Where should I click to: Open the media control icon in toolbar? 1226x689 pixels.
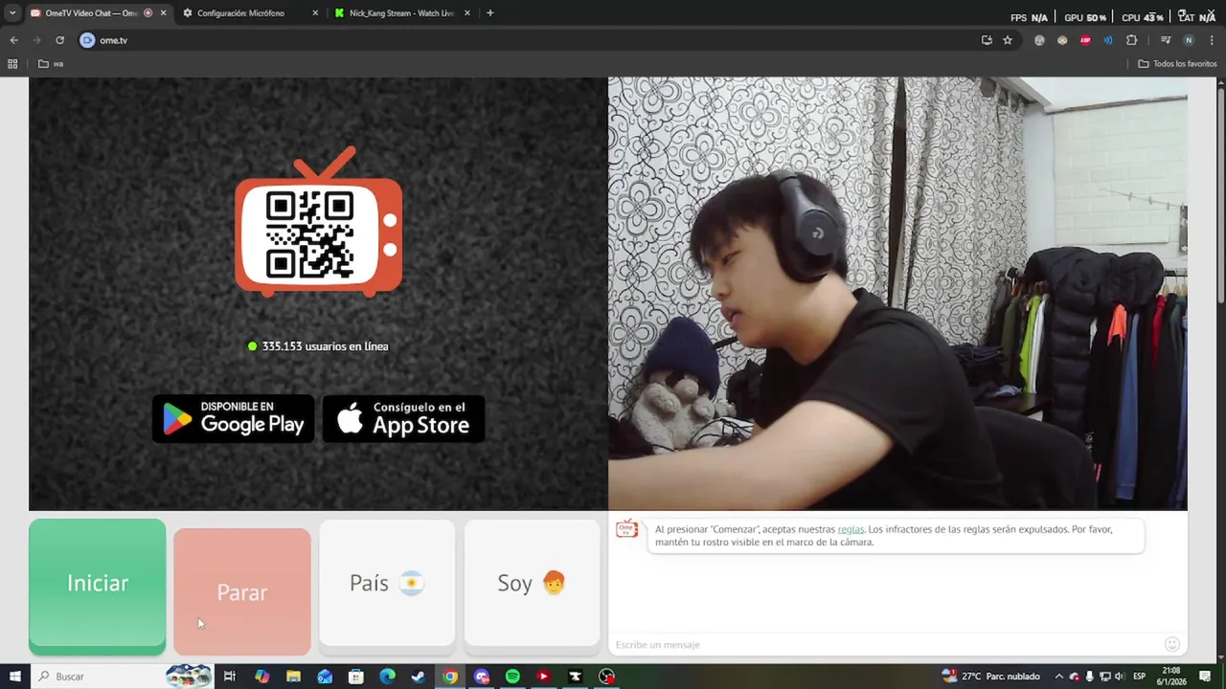click(1166, 40)
